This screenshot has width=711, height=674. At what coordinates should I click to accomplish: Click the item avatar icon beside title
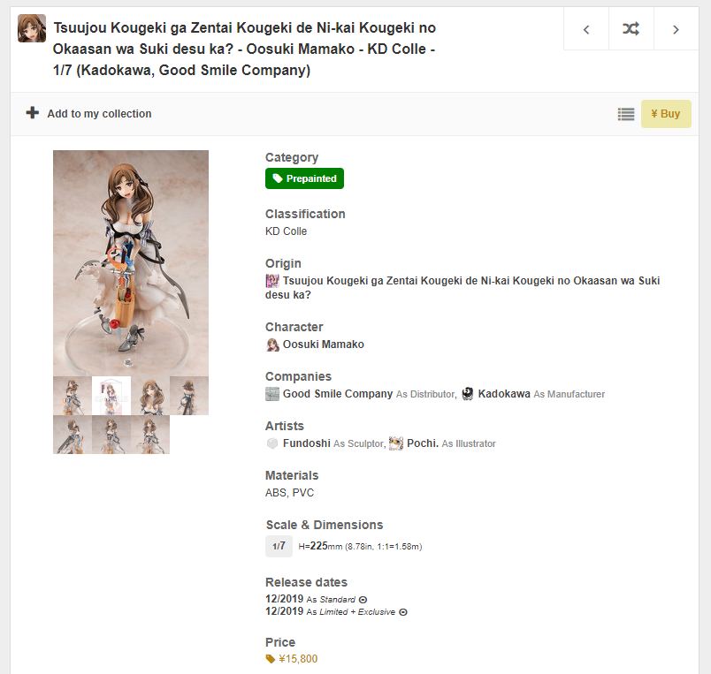tap(32, 28)
